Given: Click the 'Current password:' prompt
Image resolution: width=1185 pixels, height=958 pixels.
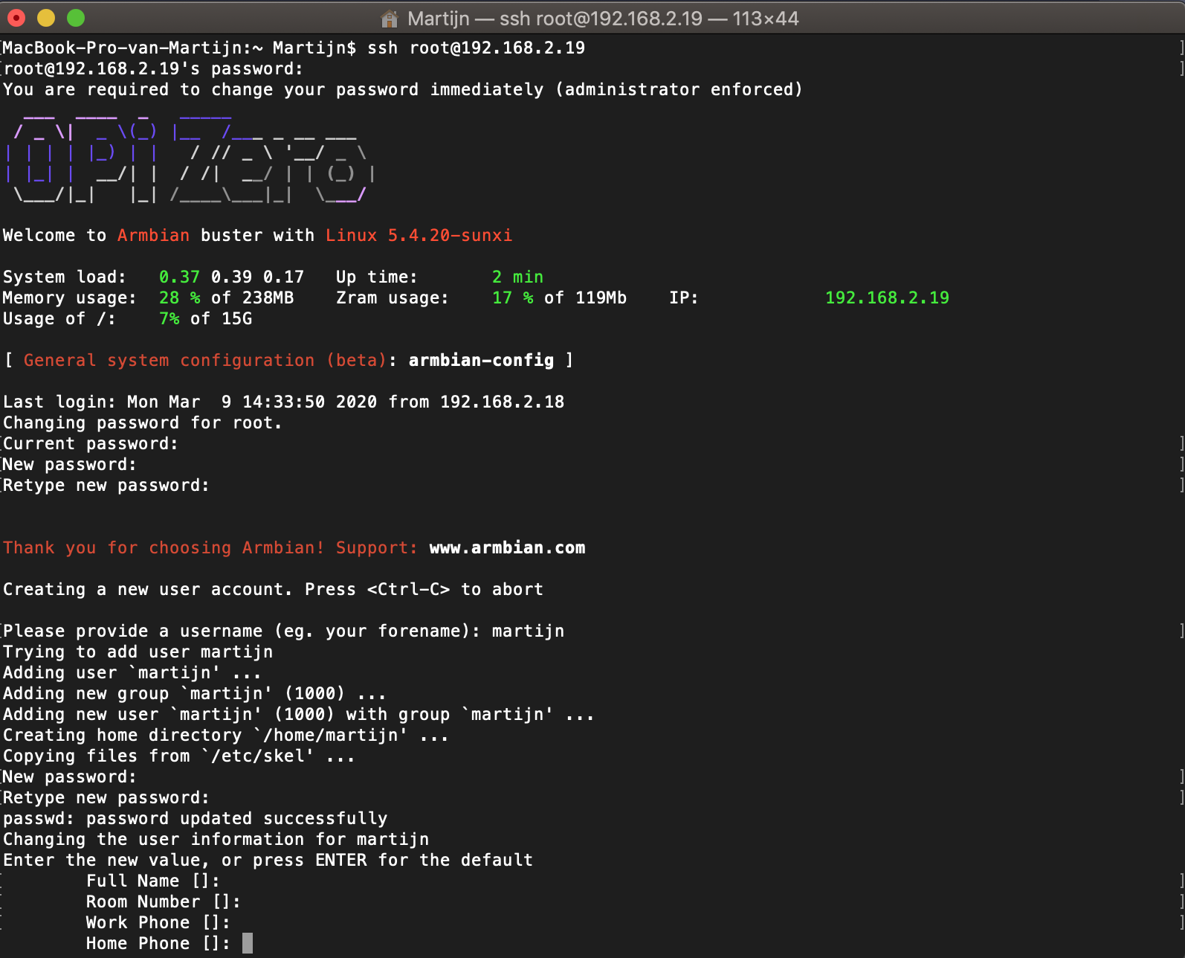Looking at the screenshot, I should tap(91, 443).
